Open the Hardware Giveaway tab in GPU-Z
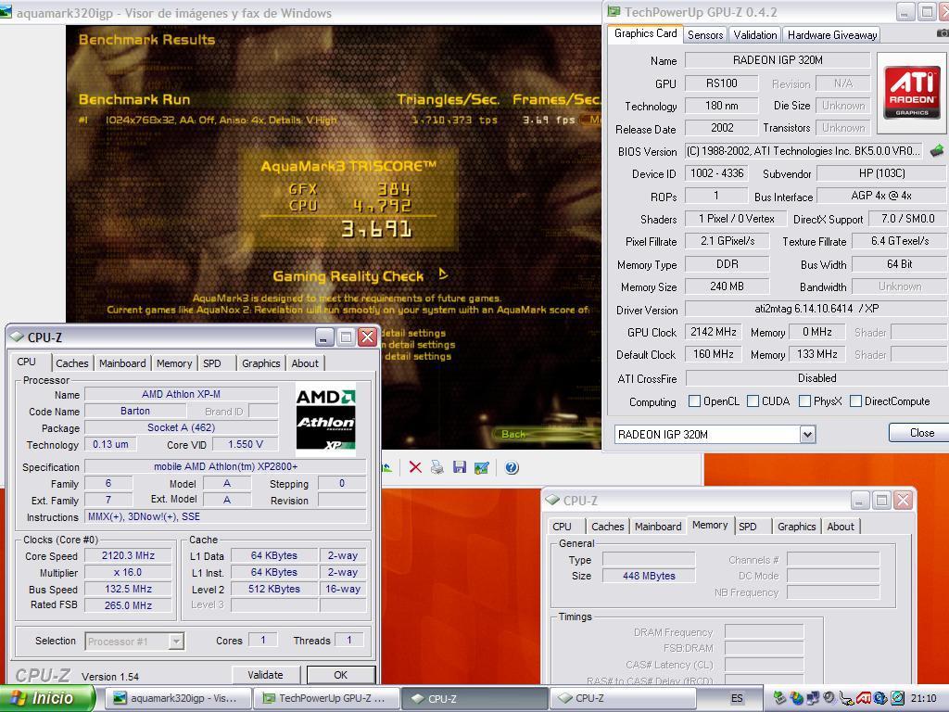This screenshot has height=712, width=949. [832, 35]
